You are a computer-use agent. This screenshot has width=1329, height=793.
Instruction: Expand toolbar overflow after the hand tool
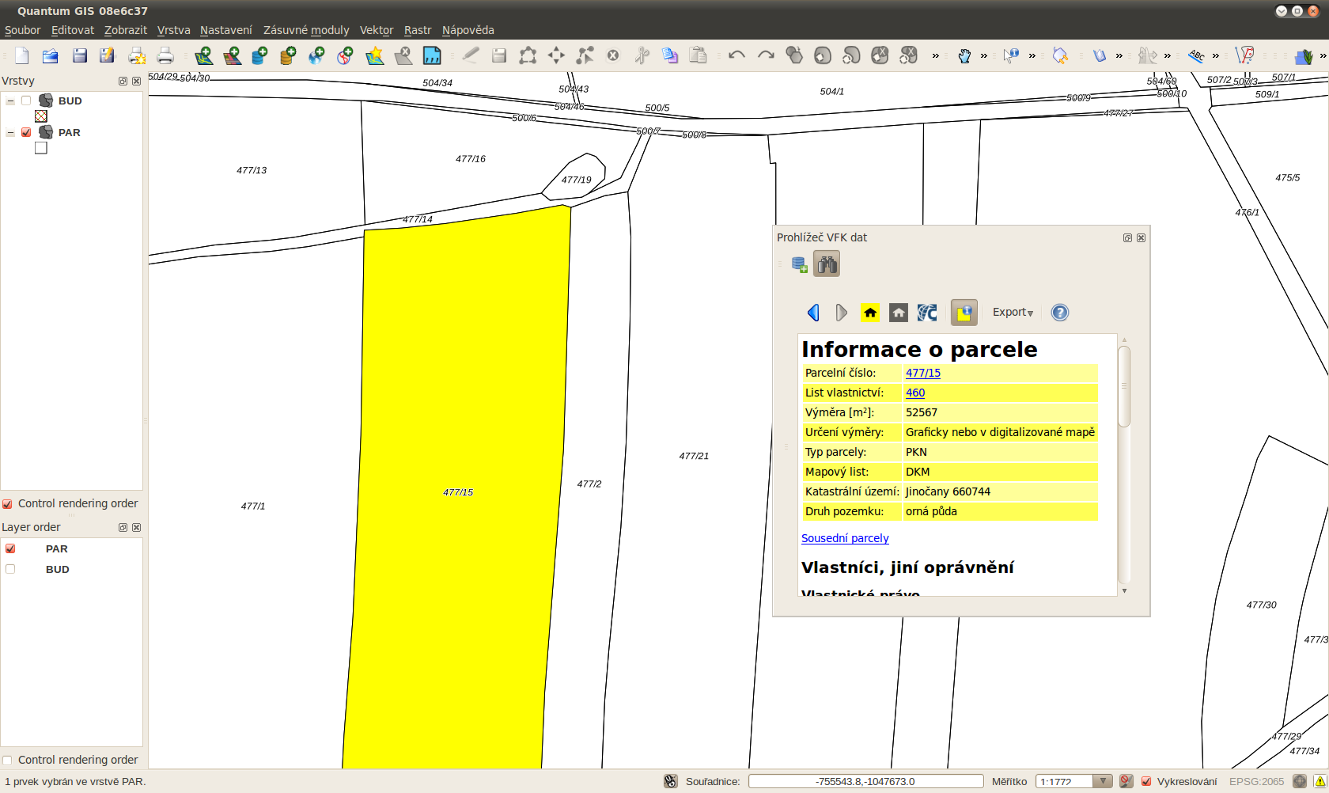point(984,56)
